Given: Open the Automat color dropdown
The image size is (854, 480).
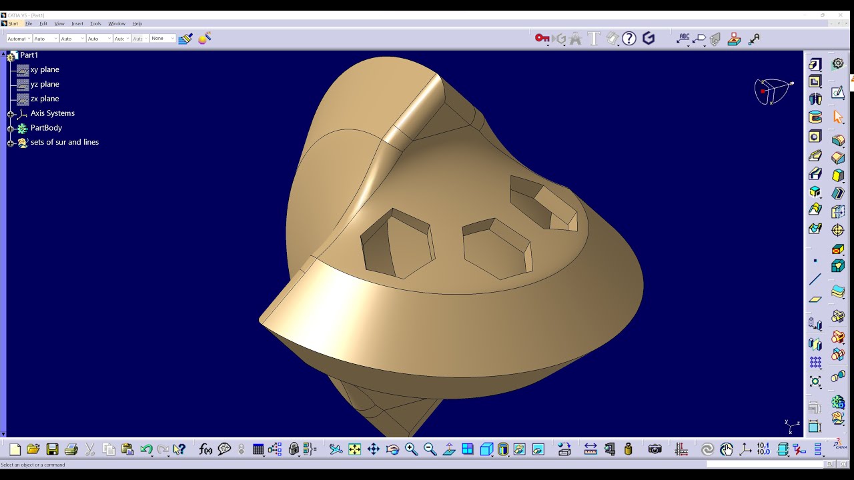Looking at the screenshot, I should [19, 39].
